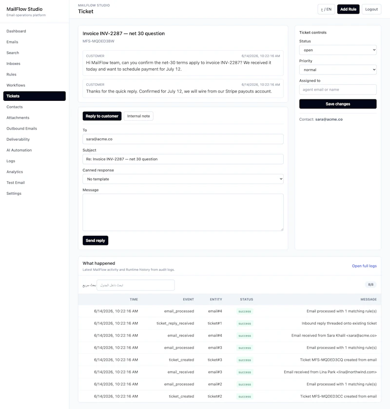Click the TIME column header

pos(134,299)
